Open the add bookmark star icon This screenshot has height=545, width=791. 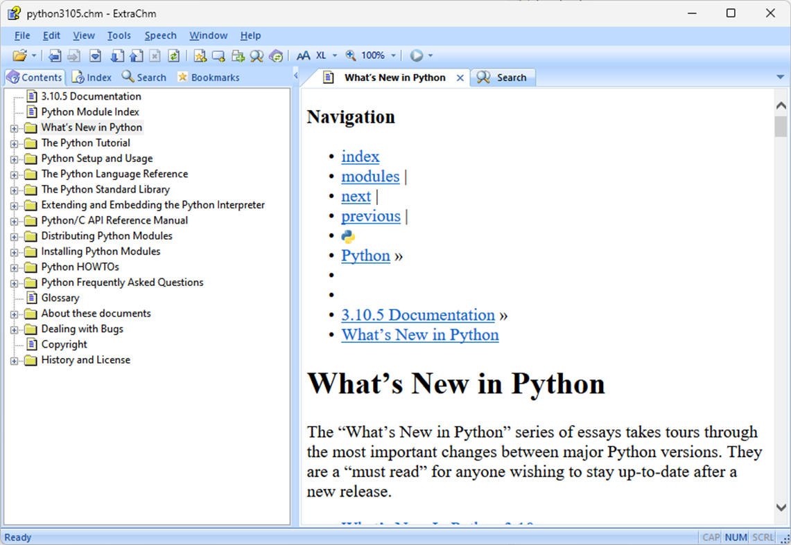click(x=200, y=55)
